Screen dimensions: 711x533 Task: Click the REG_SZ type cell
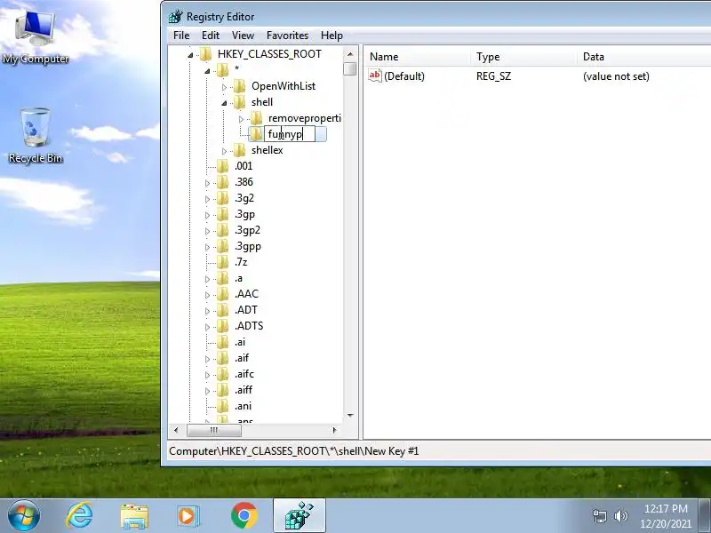pyautogui.click(x=493, y=76)
